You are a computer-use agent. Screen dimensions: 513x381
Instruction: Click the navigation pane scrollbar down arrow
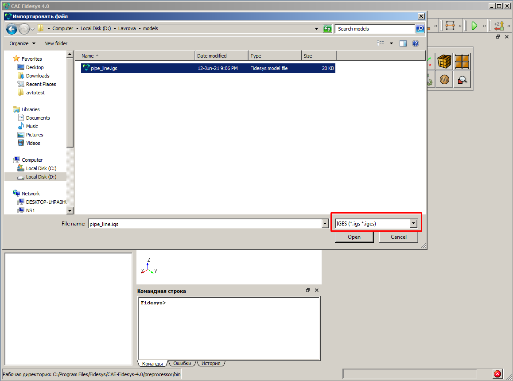70,211
